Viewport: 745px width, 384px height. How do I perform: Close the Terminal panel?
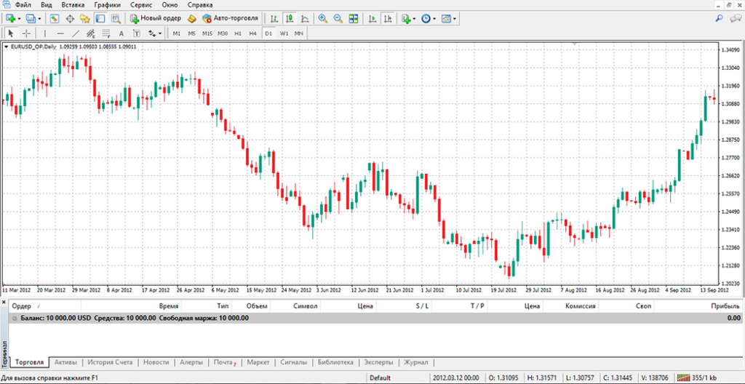coord(4,302)
